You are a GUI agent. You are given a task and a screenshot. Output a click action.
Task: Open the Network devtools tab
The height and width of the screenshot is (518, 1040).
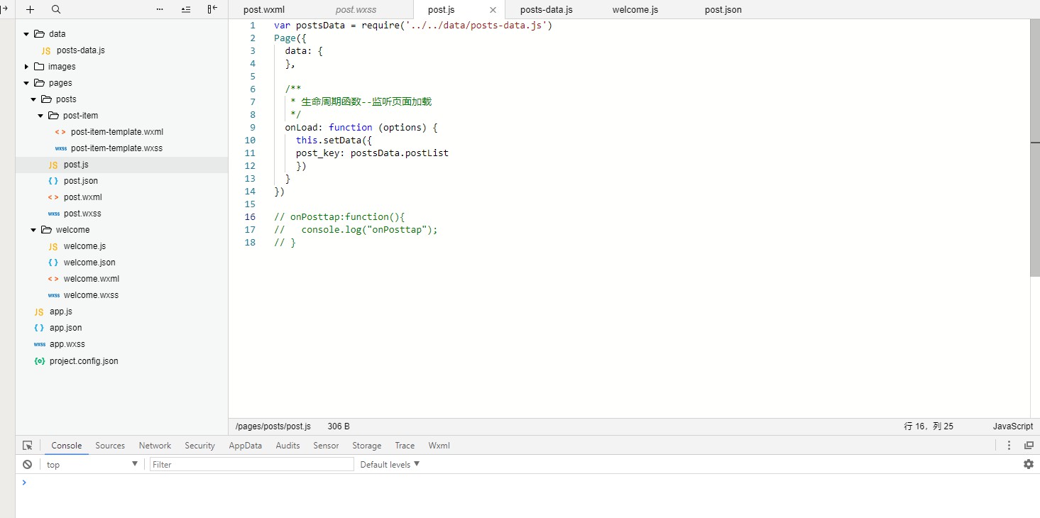click(x=155, y=446)
